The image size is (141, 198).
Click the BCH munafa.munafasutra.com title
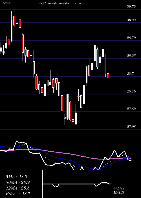[60, 3]
